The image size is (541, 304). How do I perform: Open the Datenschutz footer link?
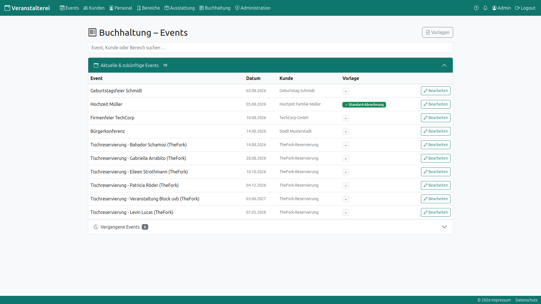pyautogui.click(x=526, y=300)
